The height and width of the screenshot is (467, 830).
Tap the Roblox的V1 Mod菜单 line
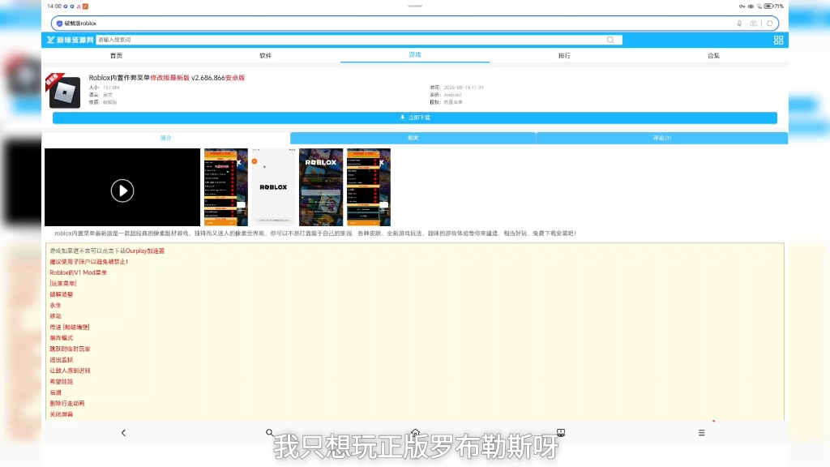pos(79,272)
